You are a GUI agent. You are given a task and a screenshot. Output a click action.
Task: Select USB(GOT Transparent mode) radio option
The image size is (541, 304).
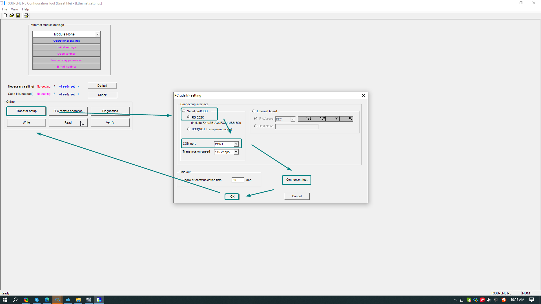point(189,129)
